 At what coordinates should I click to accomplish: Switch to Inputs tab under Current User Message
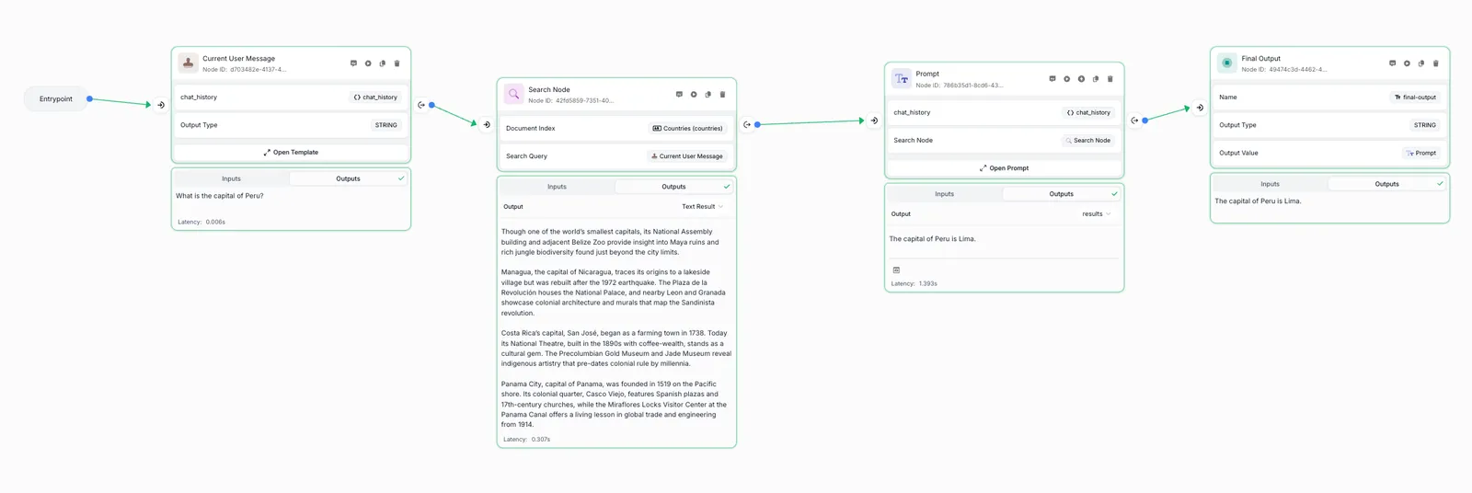(231, 178)
